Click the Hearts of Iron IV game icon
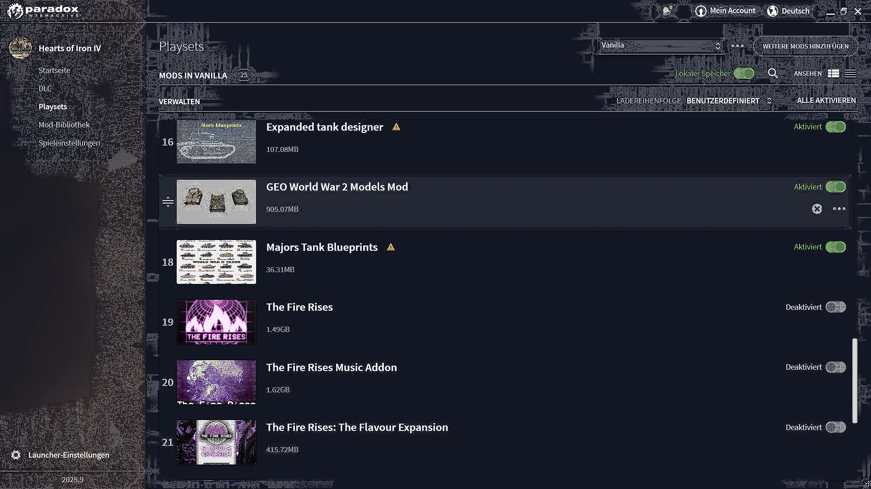This screenshot has width=871, height=489. (20, 49)
